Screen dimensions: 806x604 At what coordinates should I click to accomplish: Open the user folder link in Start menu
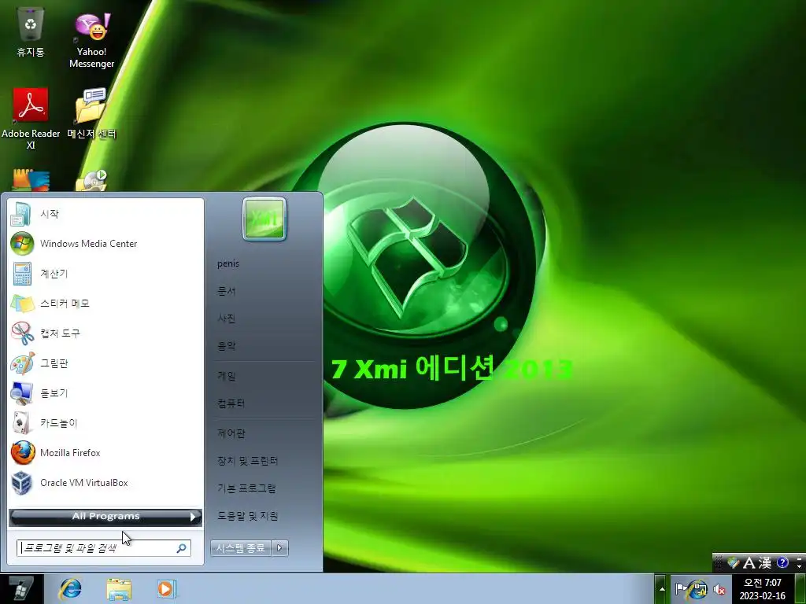[228, 263]
